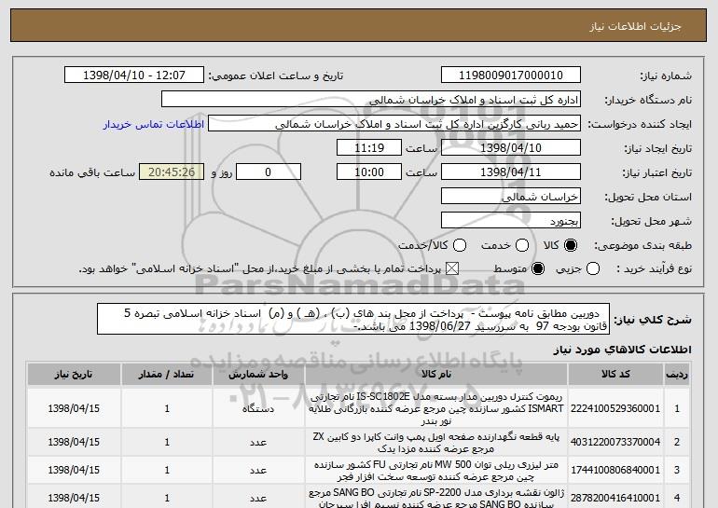Click the نام کالا column header
The image size is (718, 508).
(x=436, y=375)
